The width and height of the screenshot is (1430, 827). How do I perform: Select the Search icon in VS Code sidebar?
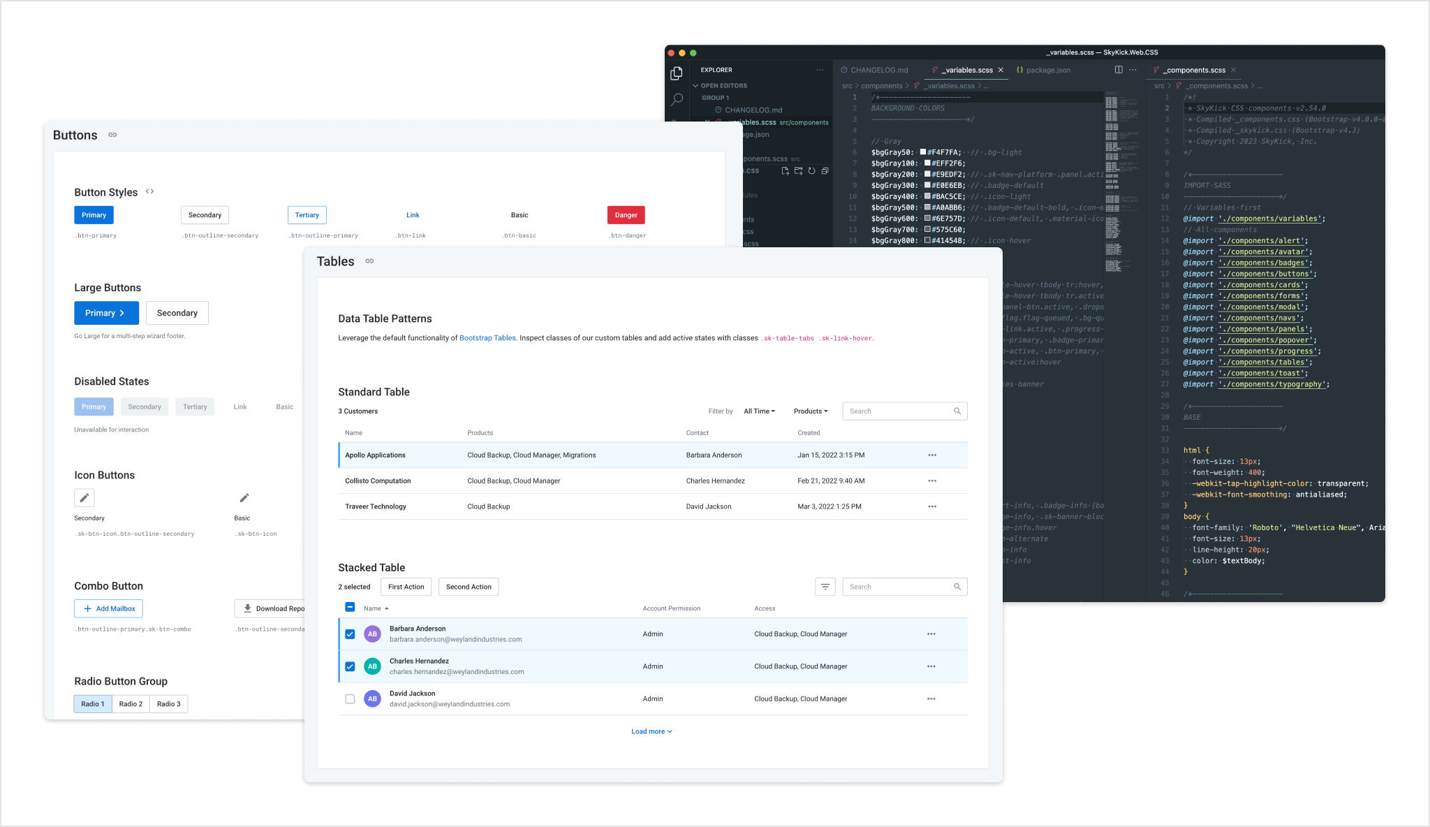pyautogui.click(x=676, y=99)
